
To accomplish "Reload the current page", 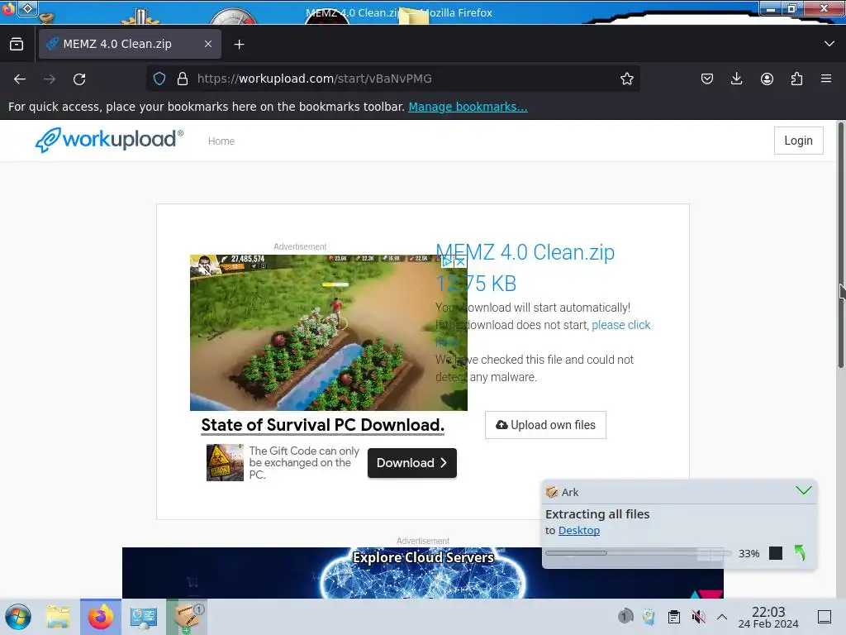I will pos(79,79).
